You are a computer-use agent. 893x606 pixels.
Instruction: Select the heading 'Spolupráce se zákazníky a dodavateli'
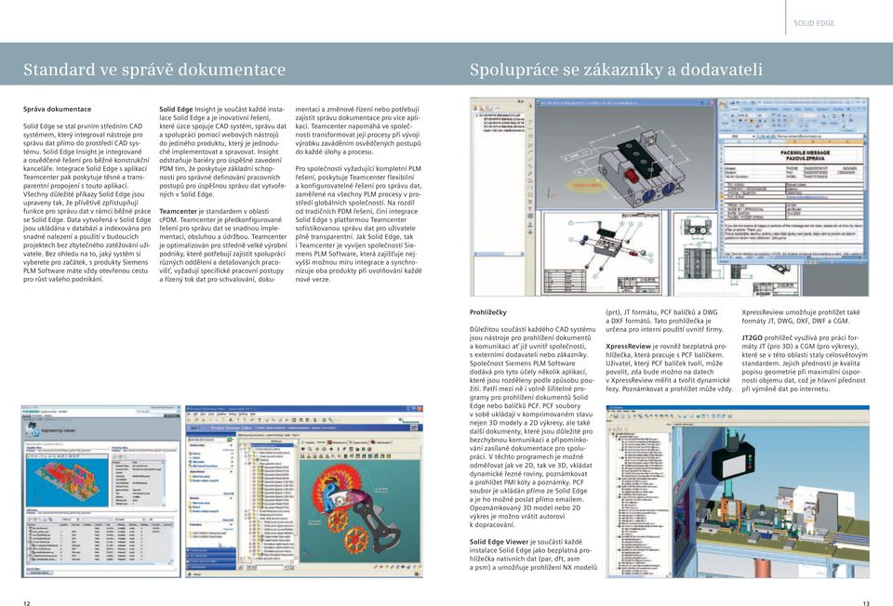[x=616, y=70]
